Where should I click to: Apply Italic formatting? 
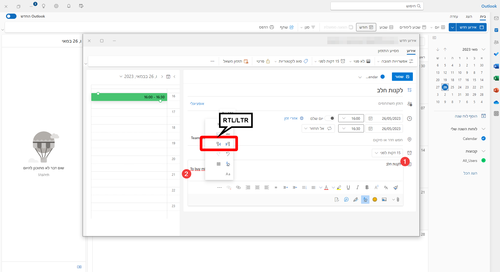[357, 187]
